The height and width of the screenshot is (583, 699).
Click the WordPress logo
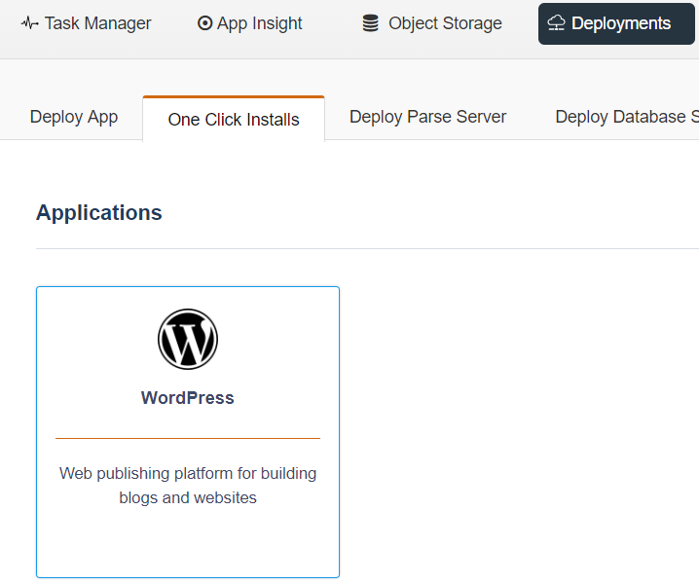point(188,340)
